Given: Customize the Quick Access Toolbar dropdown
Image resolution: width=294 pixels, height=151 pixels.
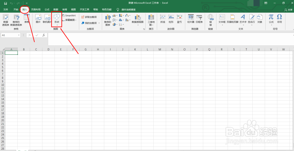Looking at the screenshot, I should [27, 3].
